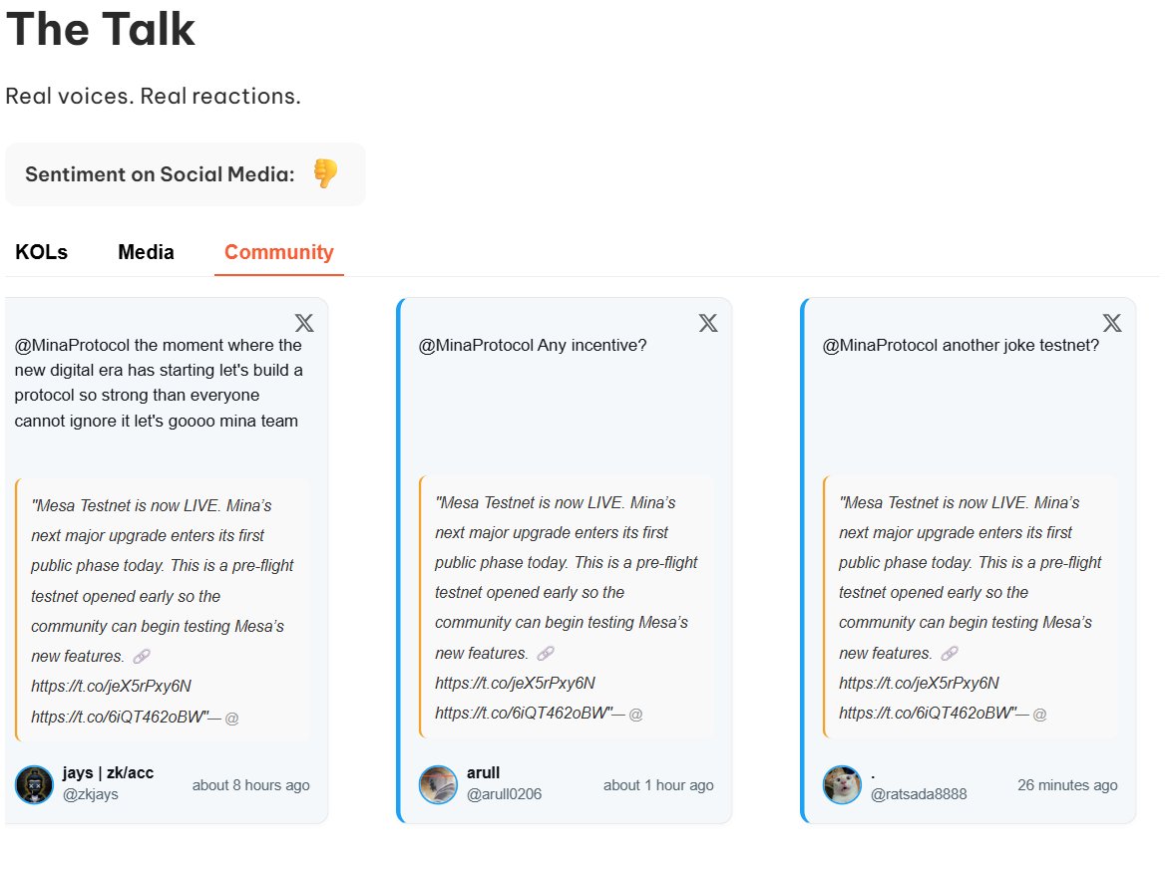Click the chain link icon in ratsada8888's quoted tweet

(950, 653)
